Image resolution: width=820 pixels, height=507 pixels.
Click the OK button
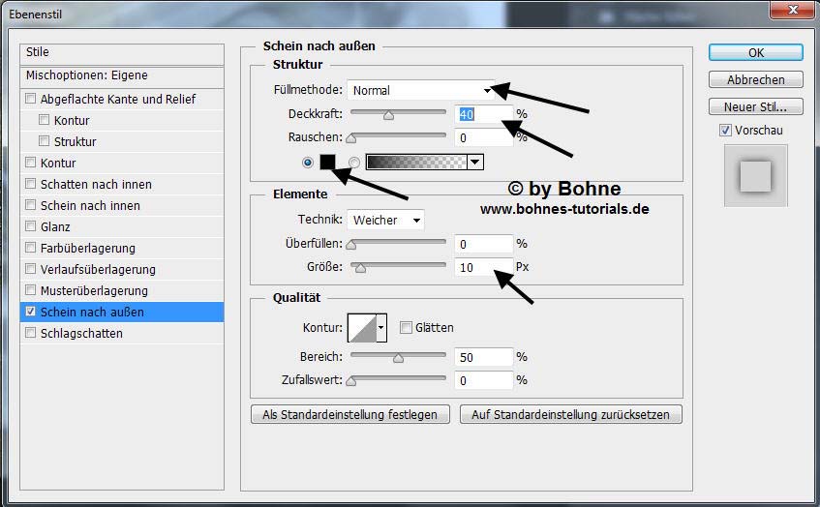coord(756,52)
